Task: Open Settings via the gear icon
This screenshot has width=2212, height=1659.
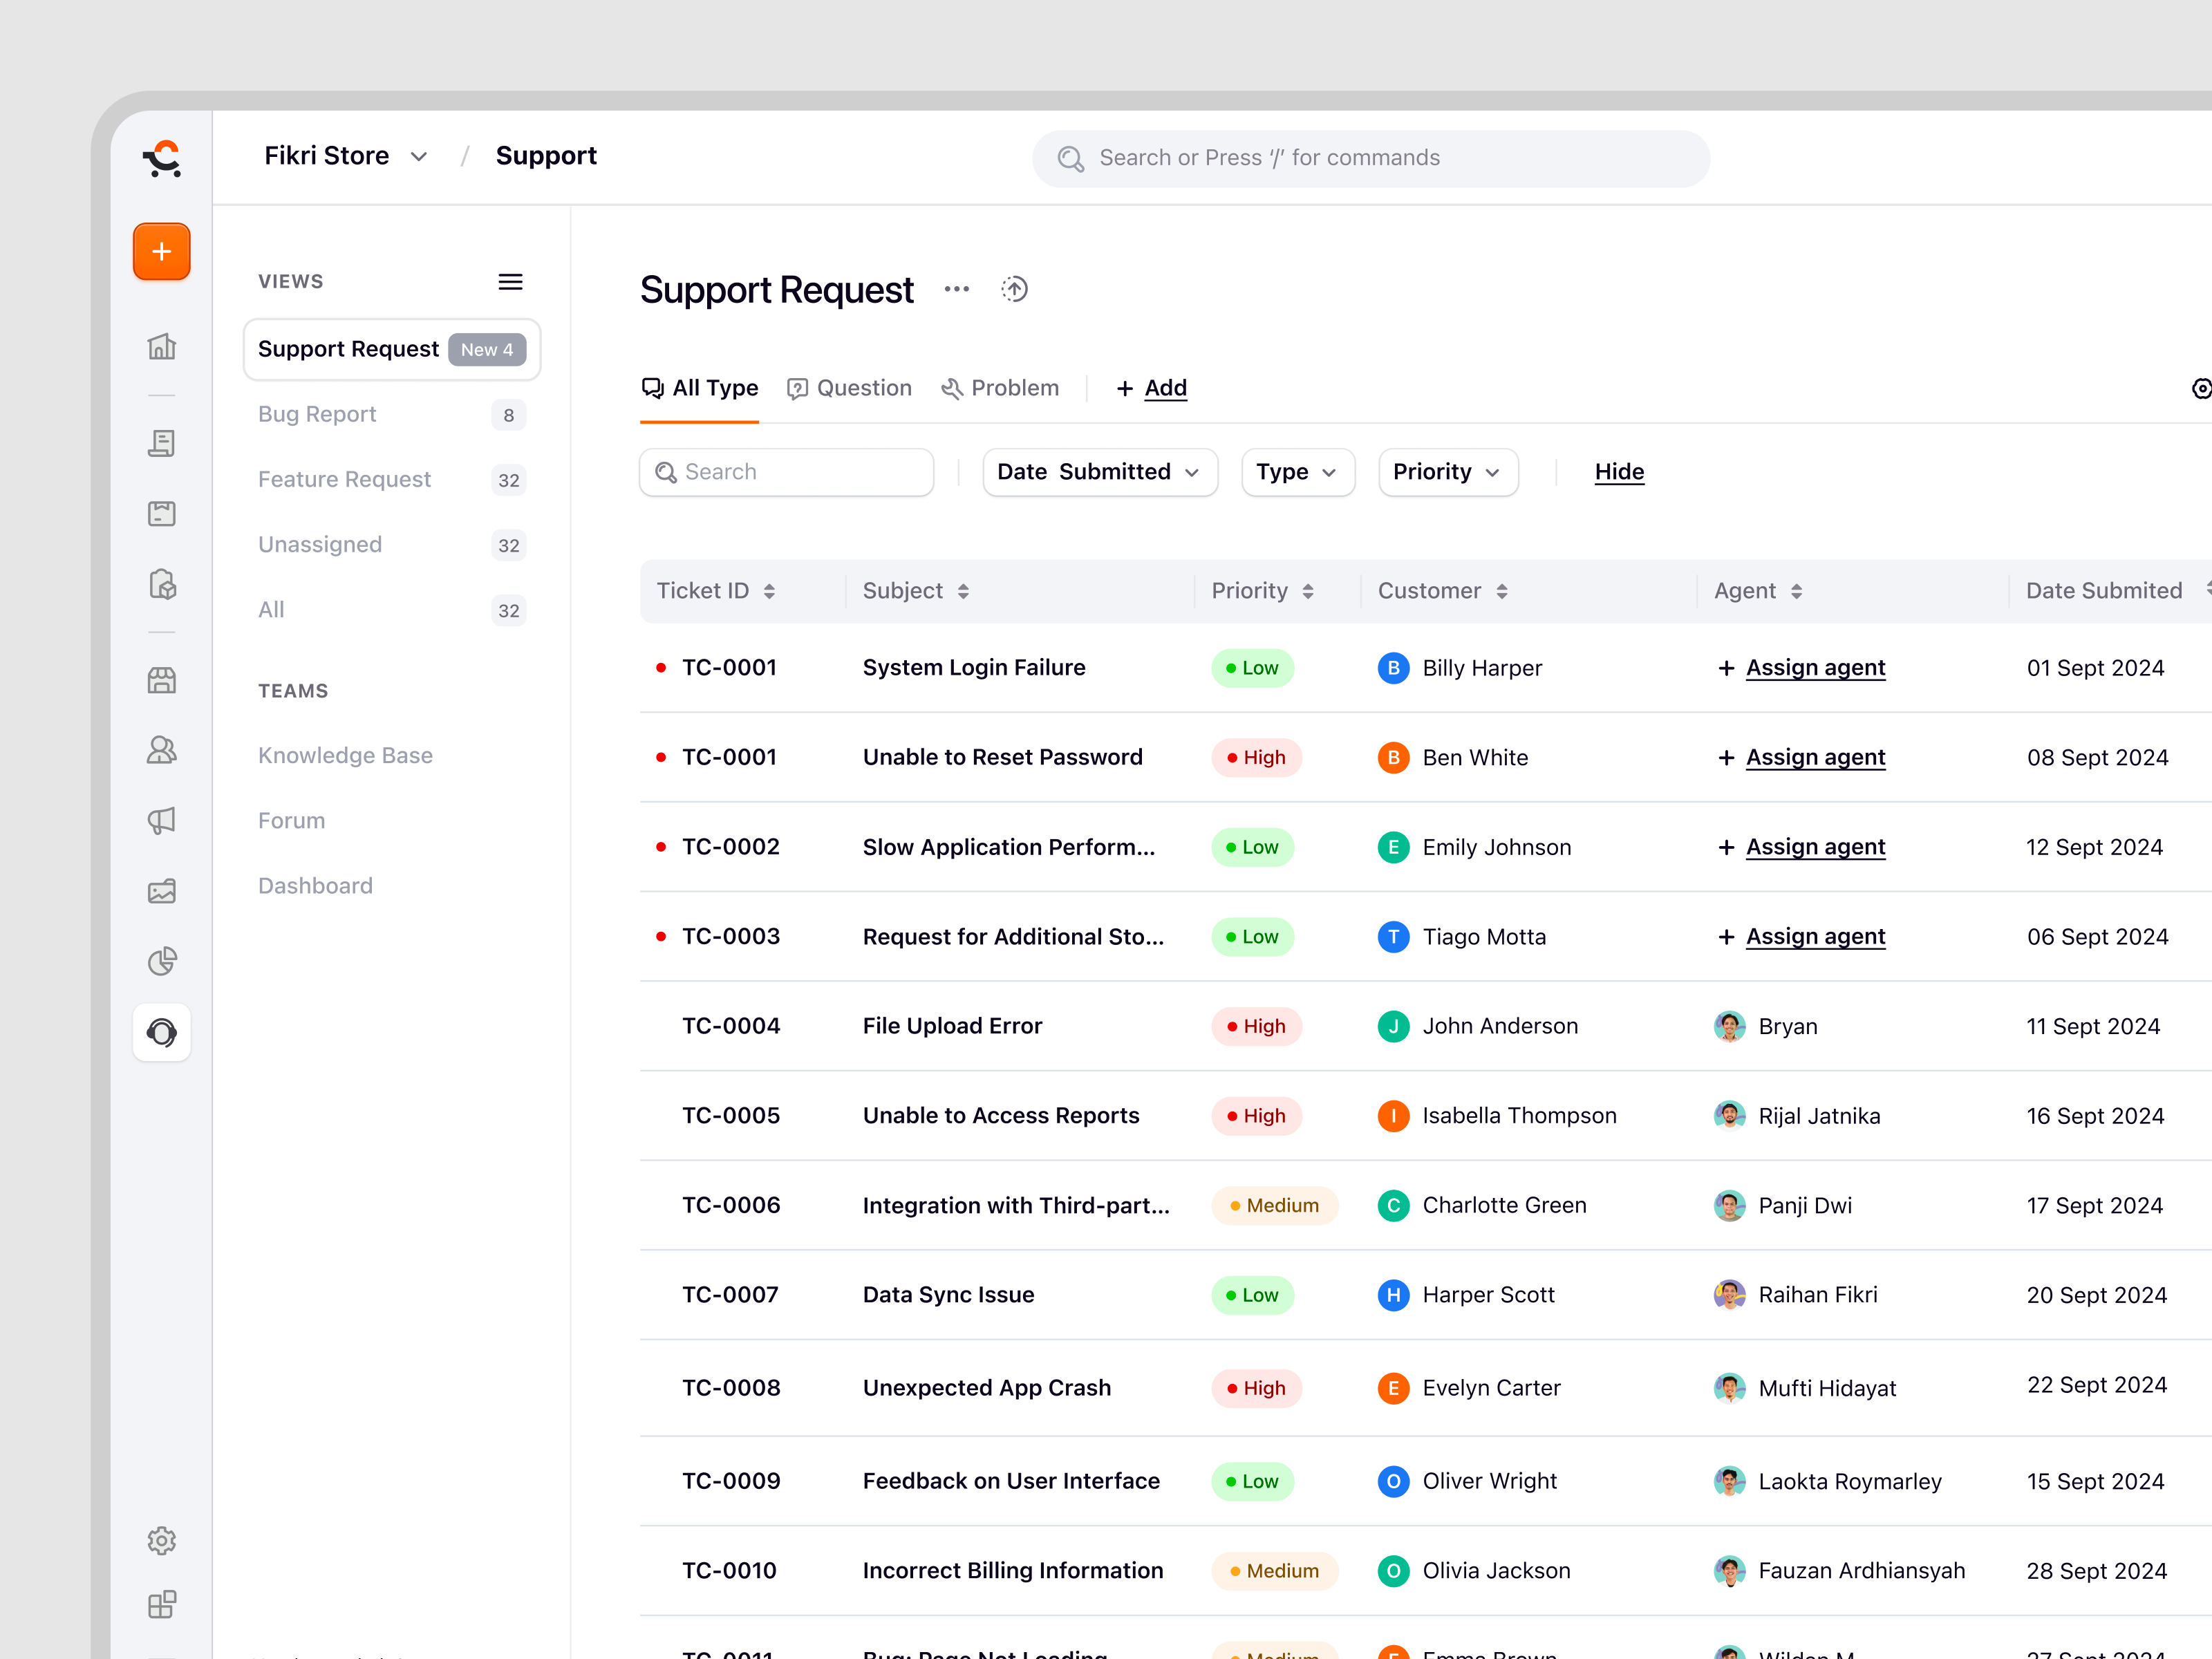Action: click(162, 1541)
